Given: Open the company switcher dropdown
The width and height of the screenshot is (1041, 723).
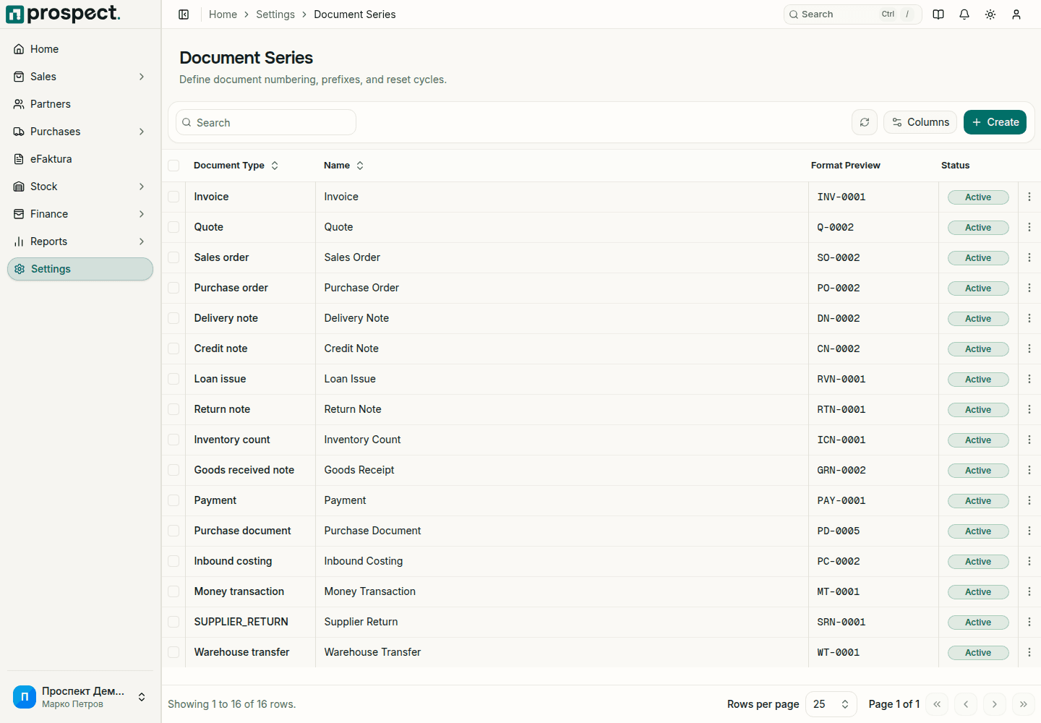Looking at the screenshot, I should point(80,697).
